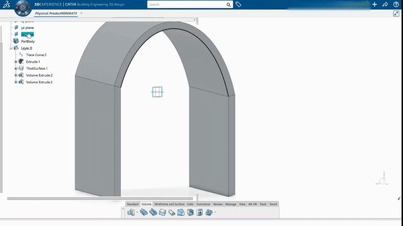Click the Volume Extrude.3 feature icon
403x226 pixels.
click(21, 82)
